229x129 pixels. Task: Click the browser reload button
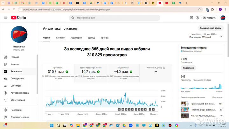tap(14, 10)
